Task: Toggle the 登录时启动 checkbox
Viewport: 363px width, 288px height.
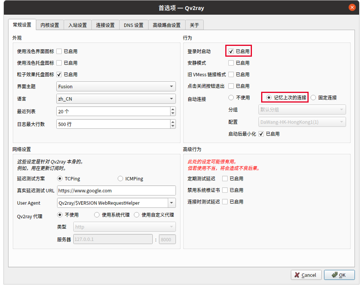Action: coord(231,51)
